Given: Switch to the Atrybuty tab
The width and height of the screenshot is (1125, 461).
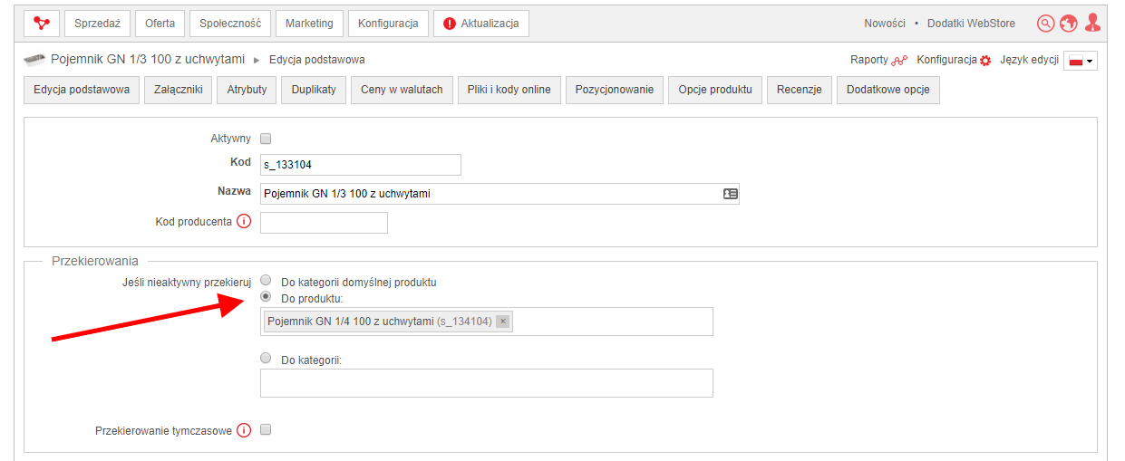Looking at the screenshot, I should tap(247, 90).
